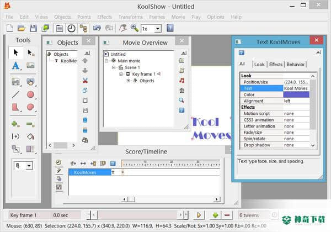331x232 pixels.
Task: Click magnifier search icon in Movie Overview
Action: point(181,100)
